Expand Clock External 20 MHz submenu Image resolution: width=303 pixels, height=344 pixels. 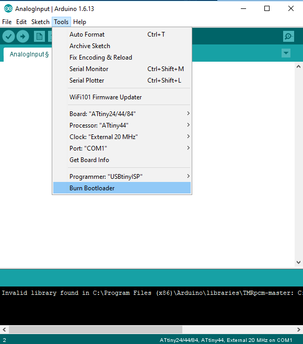[122, 137]
